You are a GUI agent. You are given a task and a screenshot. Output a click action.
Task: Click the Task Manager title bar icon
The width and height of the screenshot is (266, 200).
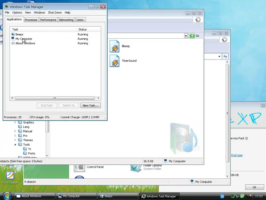pyautogui.click(x=6, y=7)
